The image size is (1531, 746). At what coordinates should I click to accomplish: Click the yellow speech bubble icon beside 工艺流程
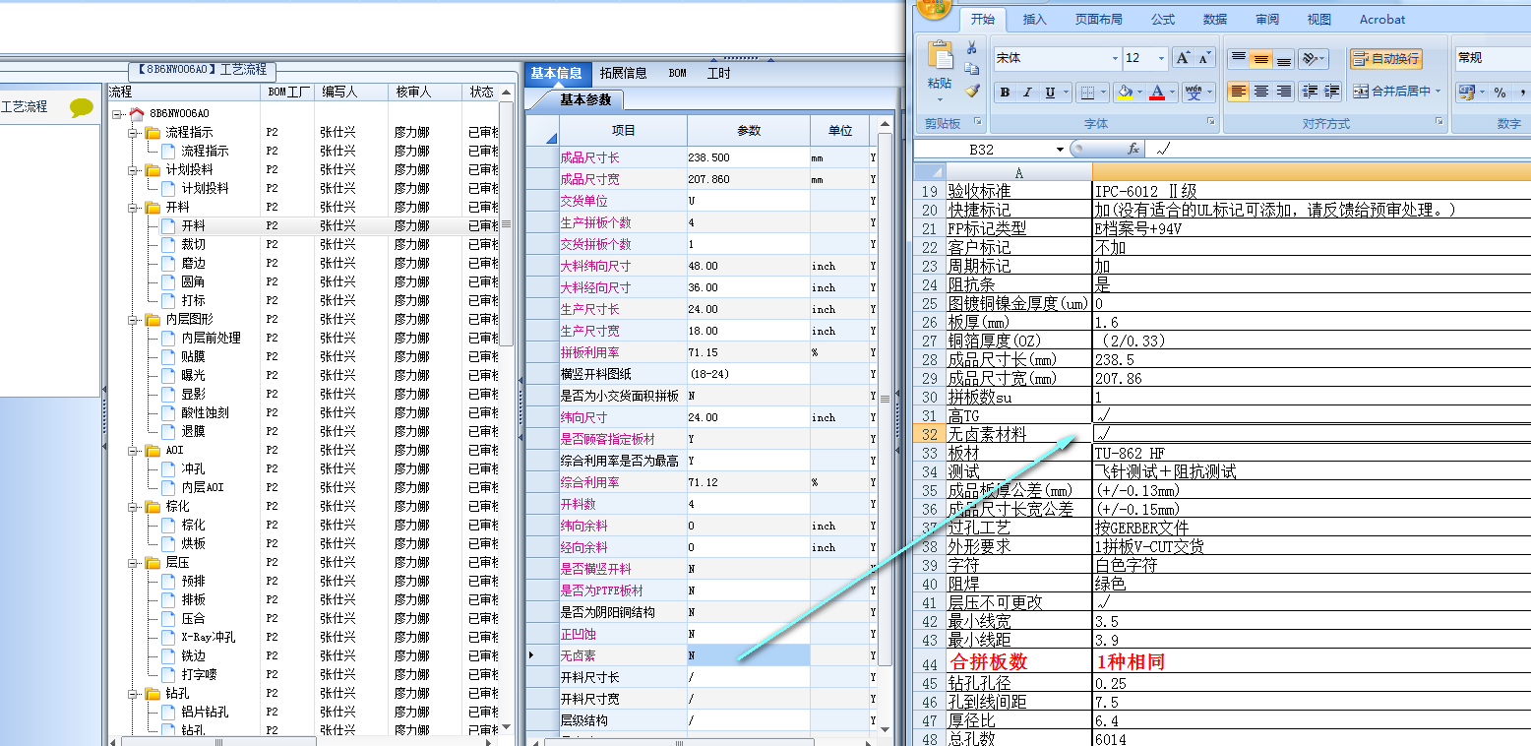[x=82, y=108]
